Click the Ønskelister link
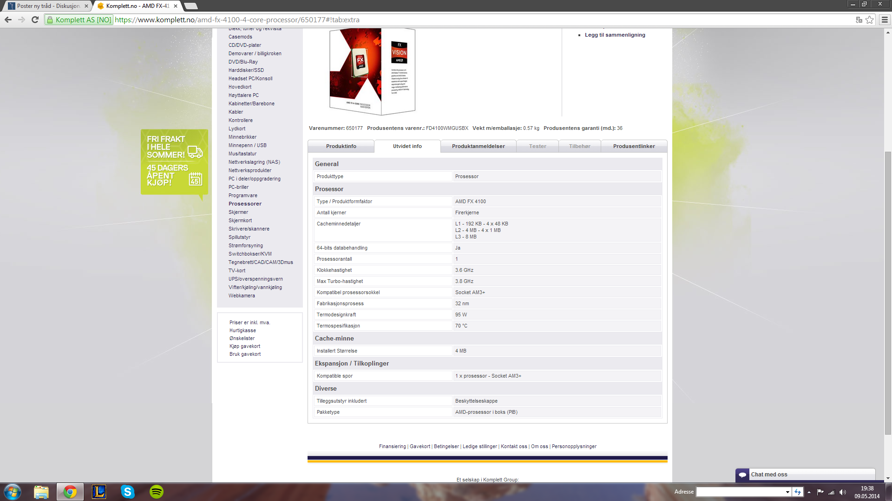The width and height of the screenshot is (892, 501). pos(242,338)
